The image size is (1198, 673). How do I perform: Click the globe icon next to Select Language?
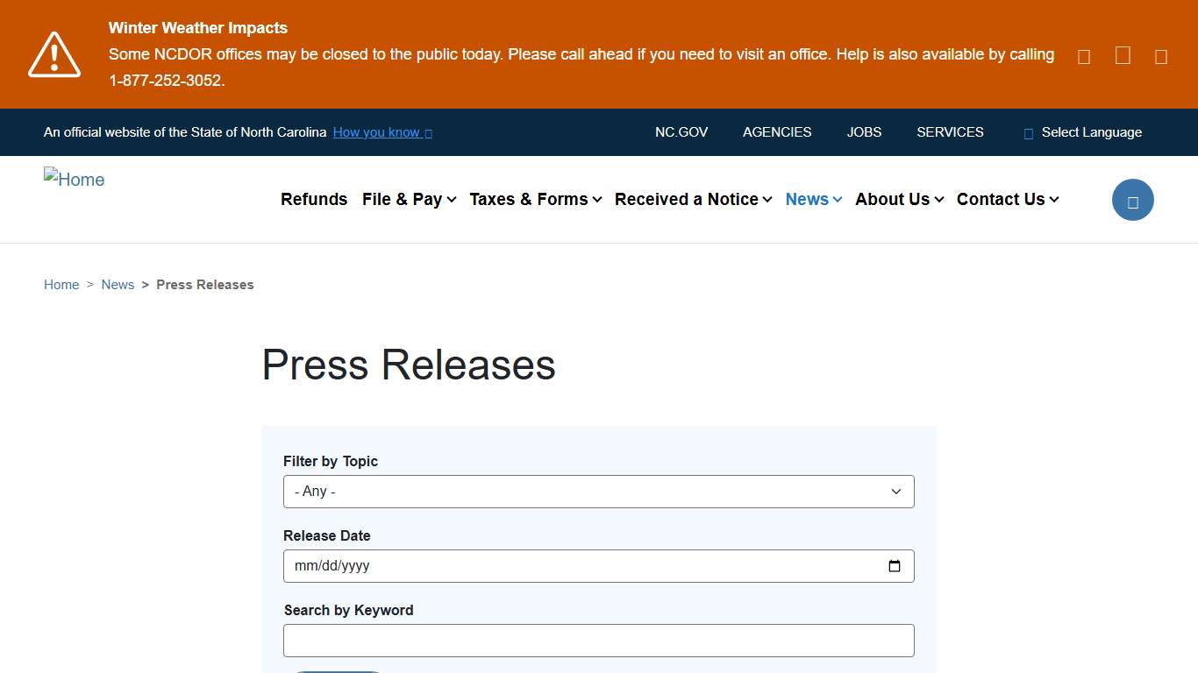(x=1027, y=132)
